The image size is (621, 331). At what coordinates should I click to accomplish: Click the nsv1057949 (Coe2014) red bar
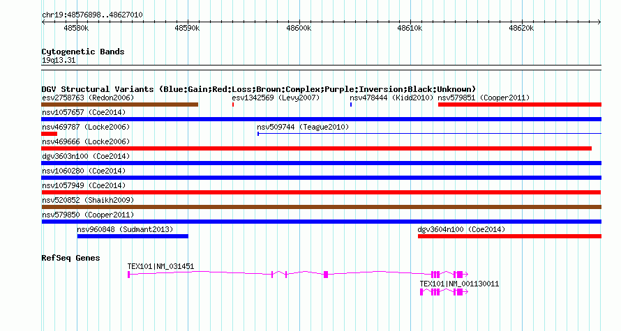point(321,192)
